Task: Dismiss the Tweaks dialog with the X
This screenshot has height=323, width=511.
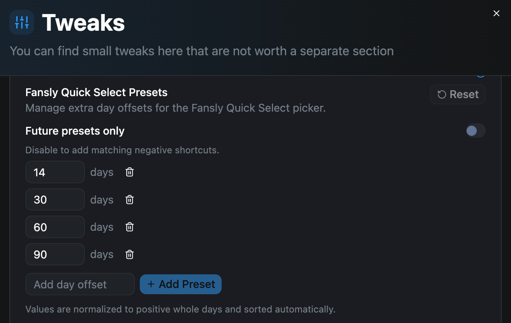Action: 496,13
